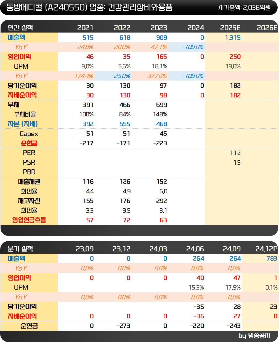
Task: Select the 2025E 매출액 estimate 1,315
Action: coord(233,38)
